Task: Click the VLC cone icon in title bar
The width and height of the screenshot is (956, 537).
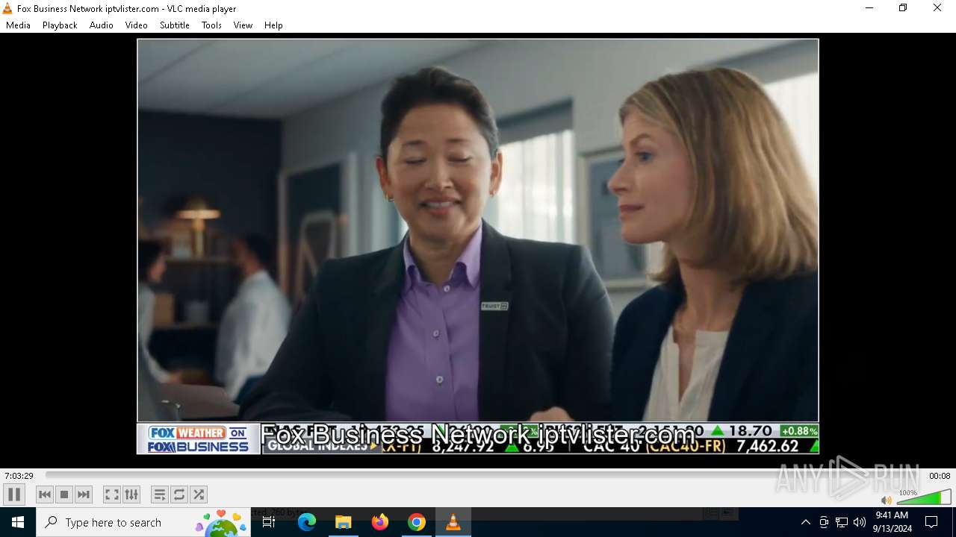Action: click(7, 8)
